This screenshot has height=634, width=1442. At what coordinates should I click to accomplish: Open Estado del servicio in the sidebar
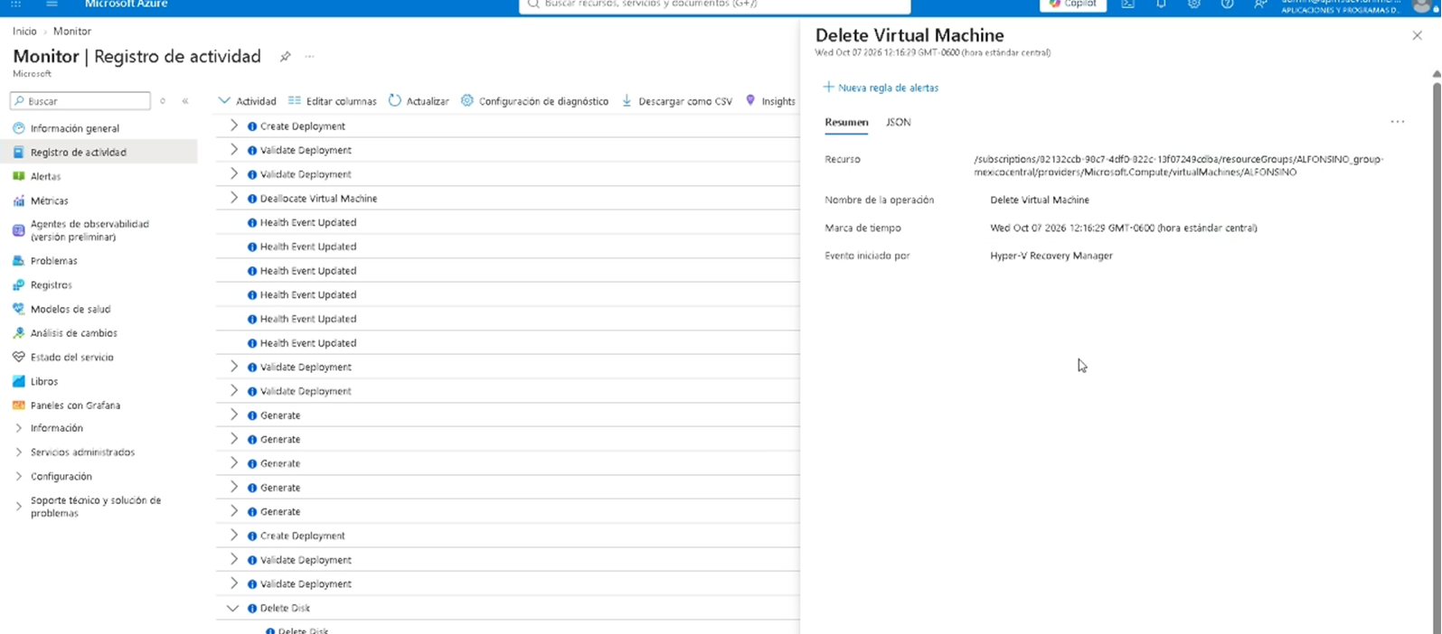71,357
